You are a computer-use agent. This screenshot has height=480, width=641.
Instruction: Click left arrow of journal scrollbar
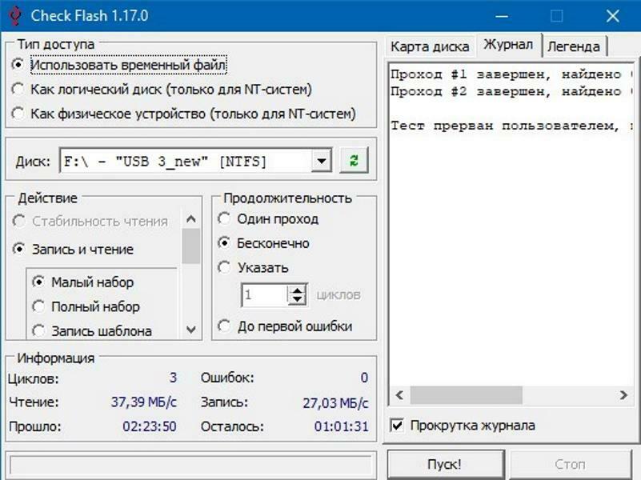[x=400, y=395]
